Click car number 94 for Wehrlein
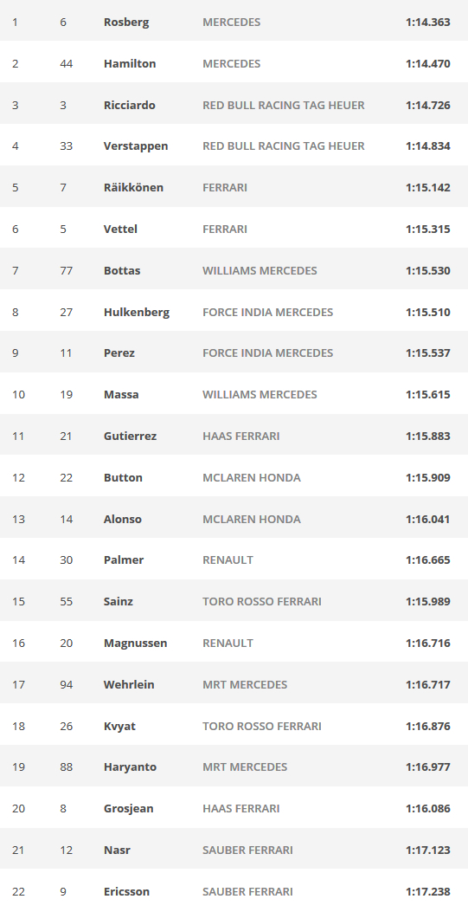 (67, 684)
